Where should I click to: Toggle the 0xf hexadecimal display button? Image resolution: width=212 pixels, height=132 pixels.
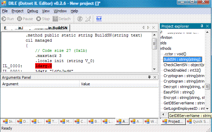coord(99,19)
